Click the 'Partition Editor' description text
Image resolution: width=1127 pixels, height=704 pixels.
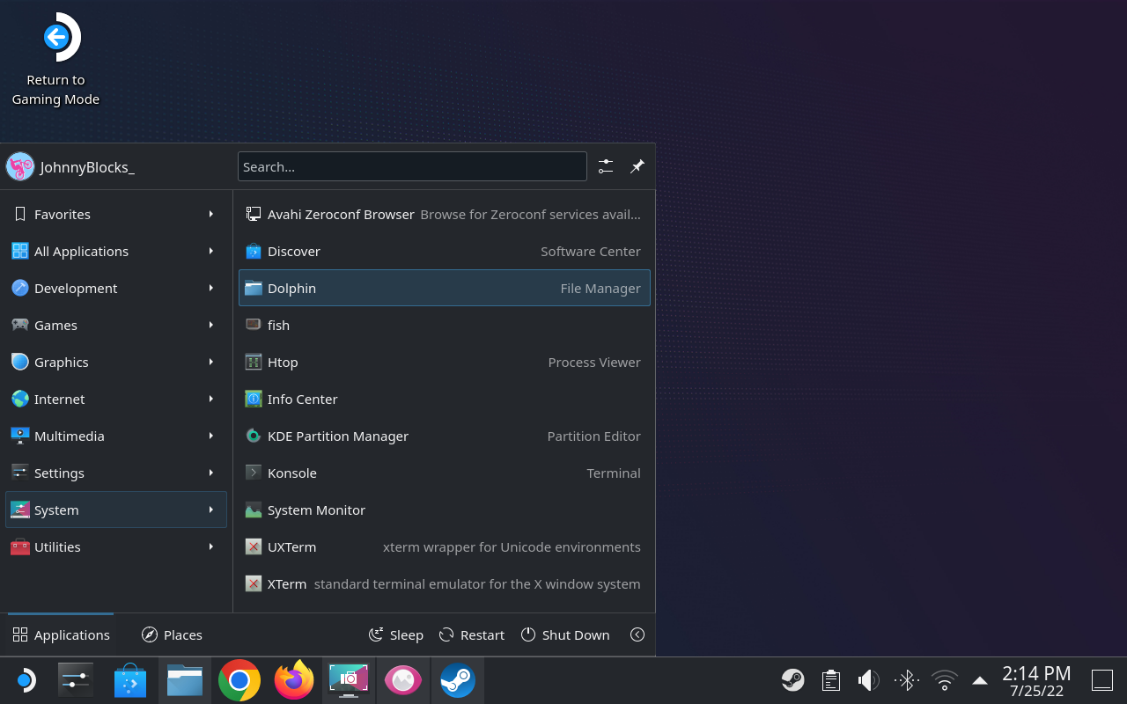coord(593,436)
